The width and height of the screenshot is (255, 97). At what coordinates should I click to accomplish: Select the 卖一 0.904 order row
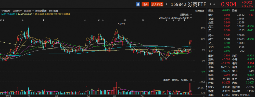[231, 30]
